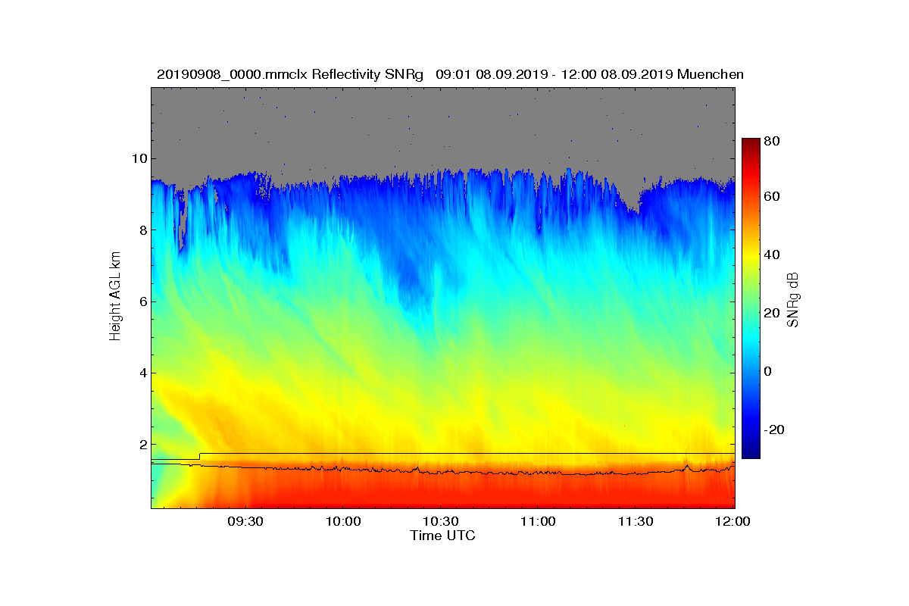
Task: Click the colorbar value 20 label
Action: [773, 313]
